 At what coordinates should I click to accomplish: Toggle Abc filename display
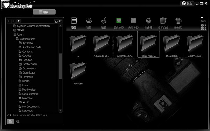coord(203,21)
